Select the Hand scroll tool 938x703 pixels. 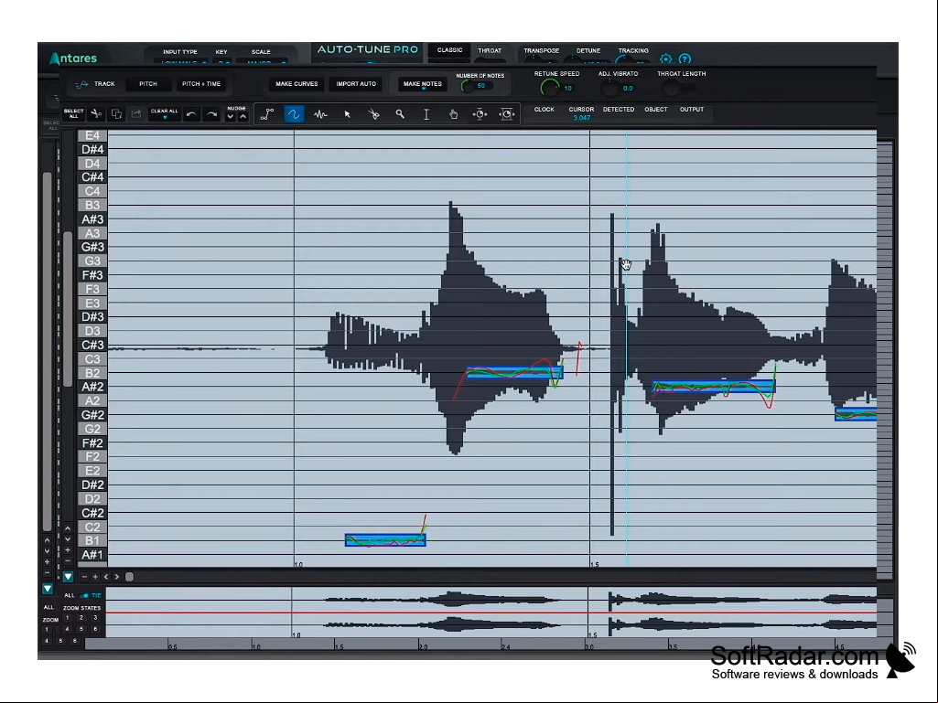tap(453, 114)
